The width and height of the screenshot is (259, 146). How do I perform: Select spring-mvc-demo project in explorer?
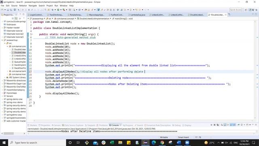coord(15,102)
